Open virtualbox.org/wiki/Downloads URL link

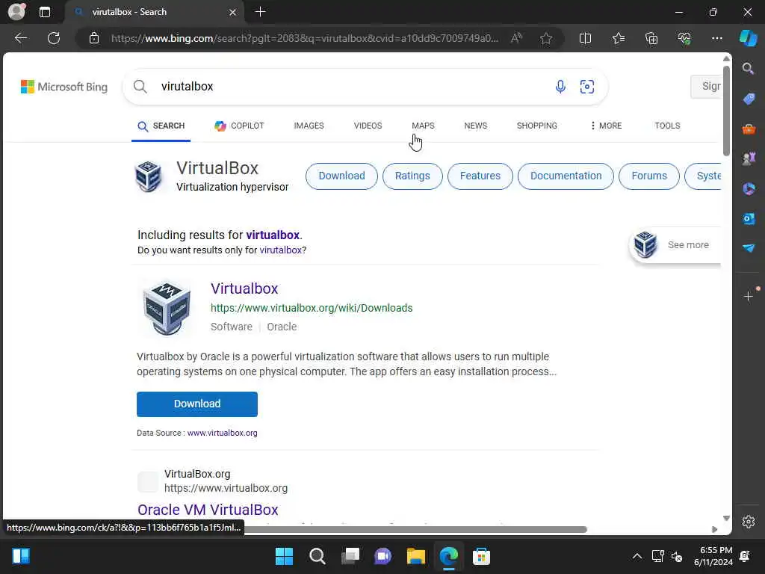click(312, 308)
